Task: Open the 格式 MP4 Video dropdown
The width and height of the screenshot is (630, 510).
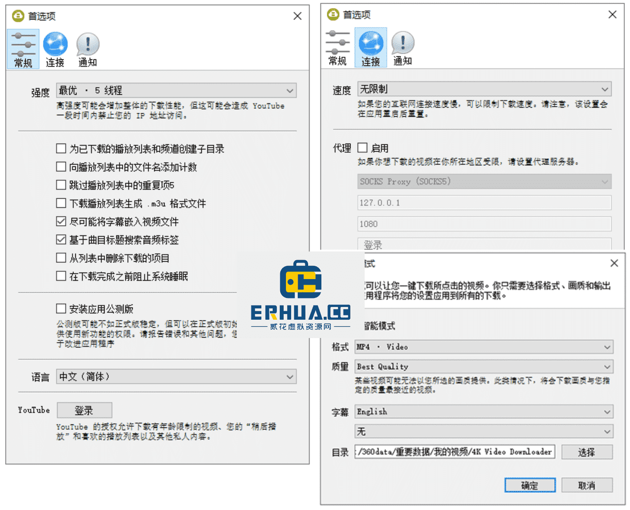Action: pyautogui.click(x=484, y=347)
